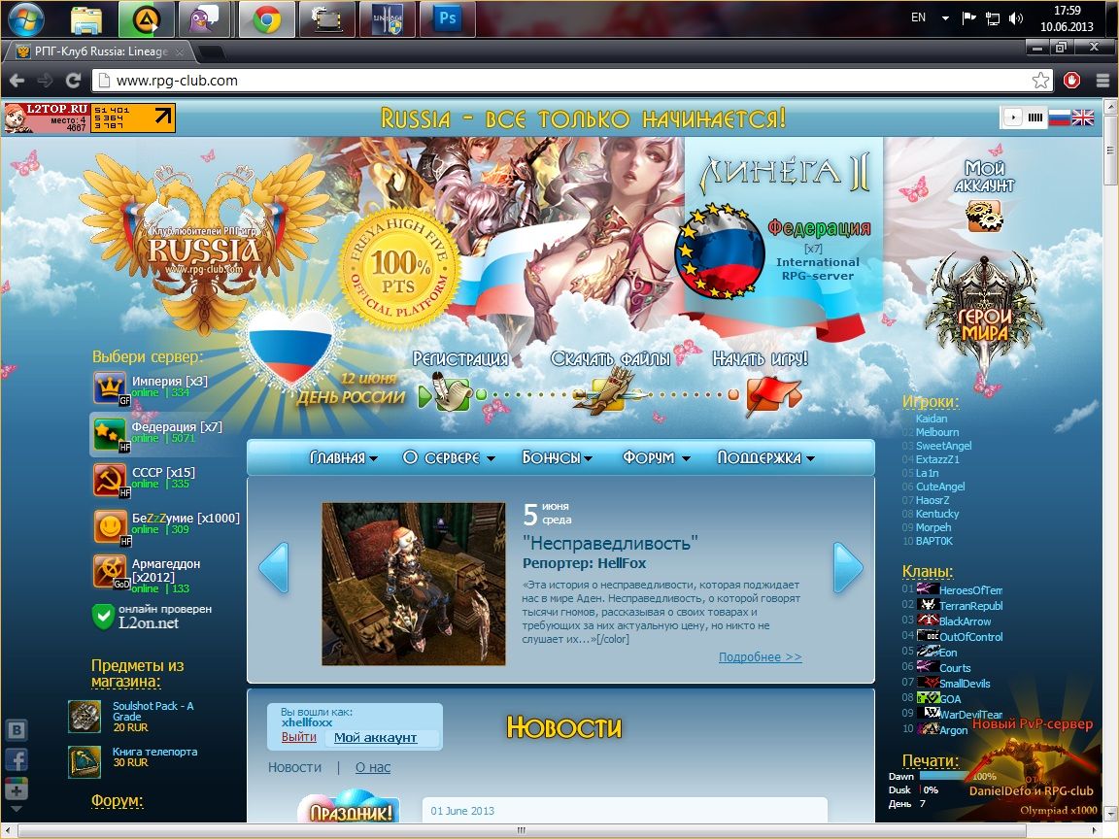Bookmark page with the star icon

pos(1040,81)
